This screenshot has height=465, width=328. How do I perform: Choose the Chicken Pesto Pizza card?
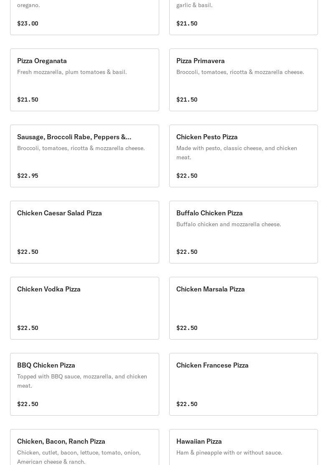click(243, 156)
